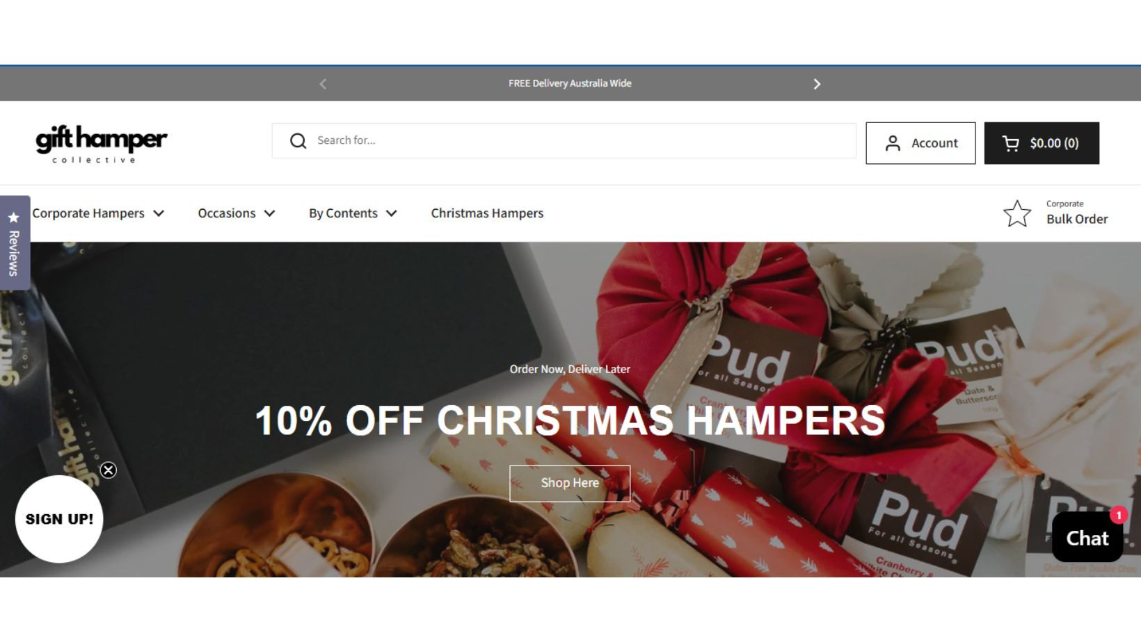1141x642 pixels.
Task: Show the previous announcement banner
Action: [323, 84]
